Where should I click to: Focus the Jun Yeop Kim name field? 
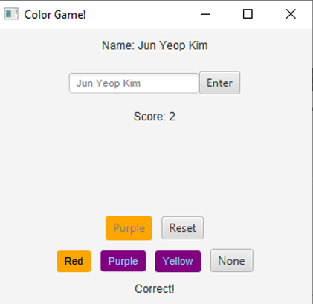coord(134,83)
